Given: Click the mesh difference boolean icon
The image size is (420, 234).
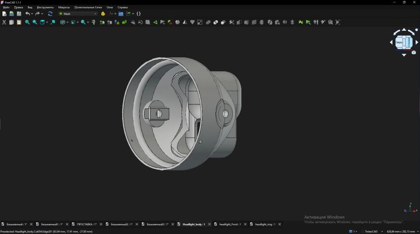Looking at the screenshot, I should coord(223,22).
